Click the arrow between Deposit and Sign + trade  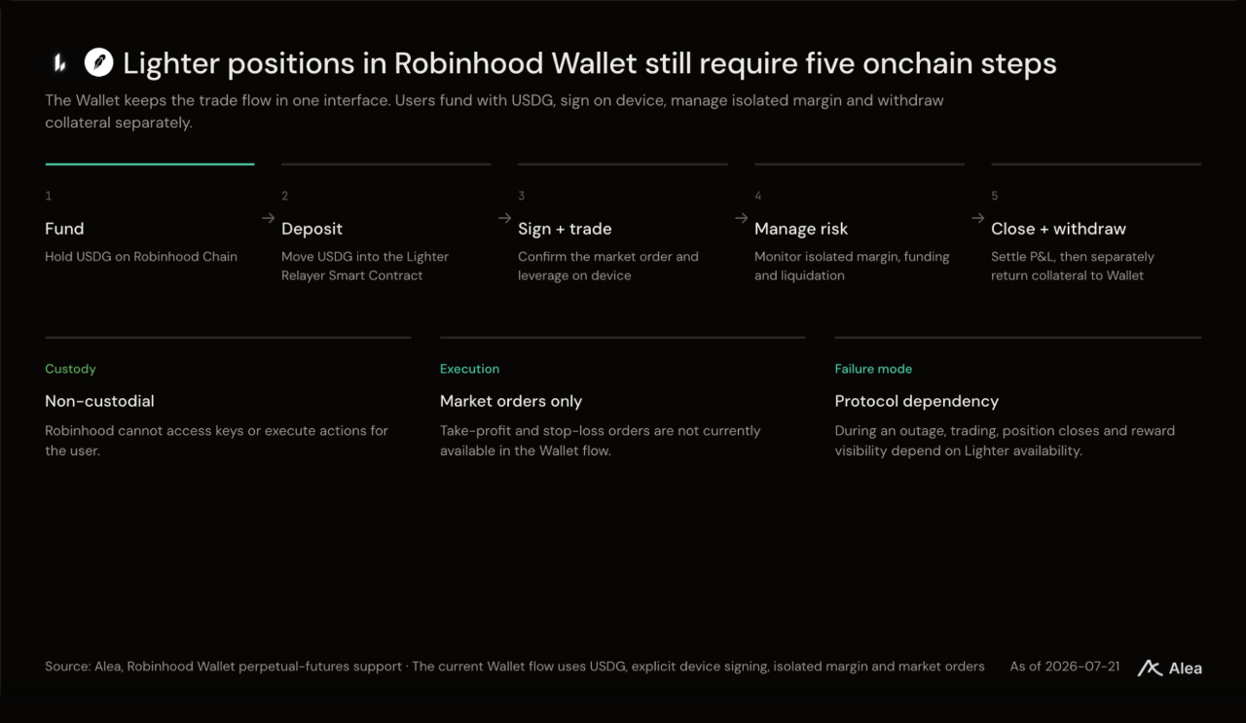504,219
